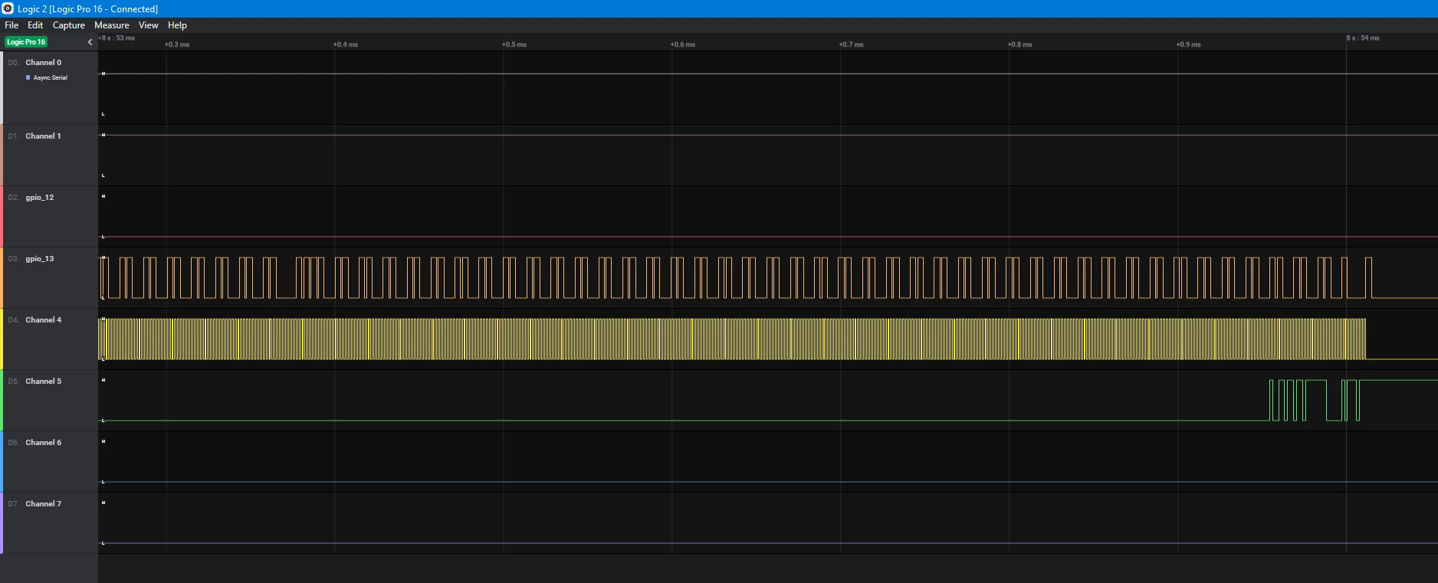Open the Measure menu
Screen dimensions: 1438x583
[111, 25]
